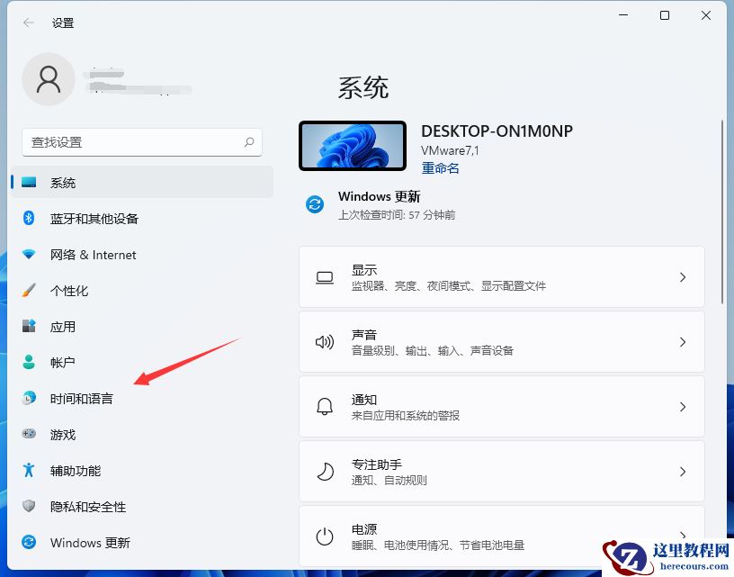Click the game controller icon for 游戏
This screenshot has height=577, width=734.
click(x=28, y=435)
